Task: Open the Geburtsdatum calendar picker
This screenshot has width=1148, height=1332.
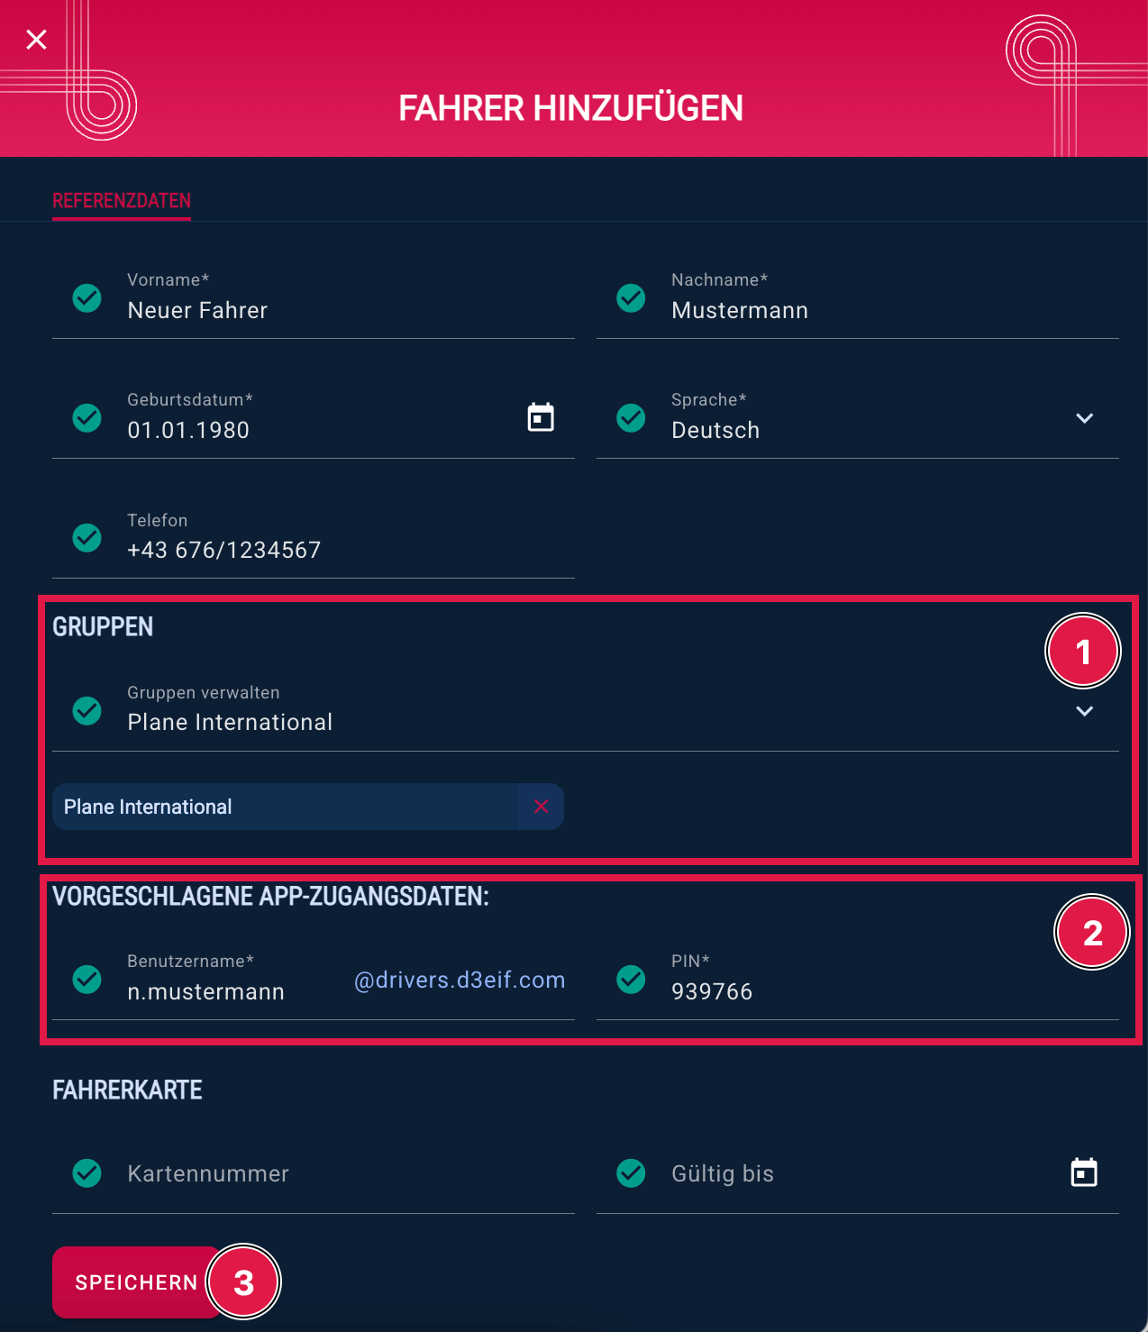Action: 541,417
